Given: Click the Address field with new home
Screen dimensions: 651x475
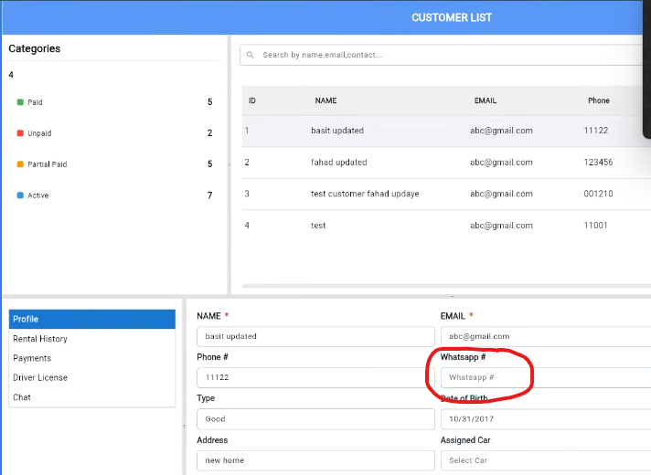Looking at the screenshot, I should coord(315,460).
